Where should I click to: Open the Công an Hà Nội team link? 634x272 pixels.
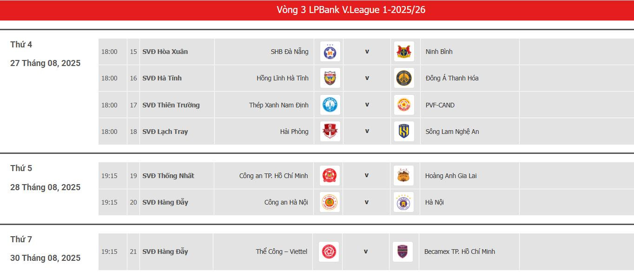point(286,202)
